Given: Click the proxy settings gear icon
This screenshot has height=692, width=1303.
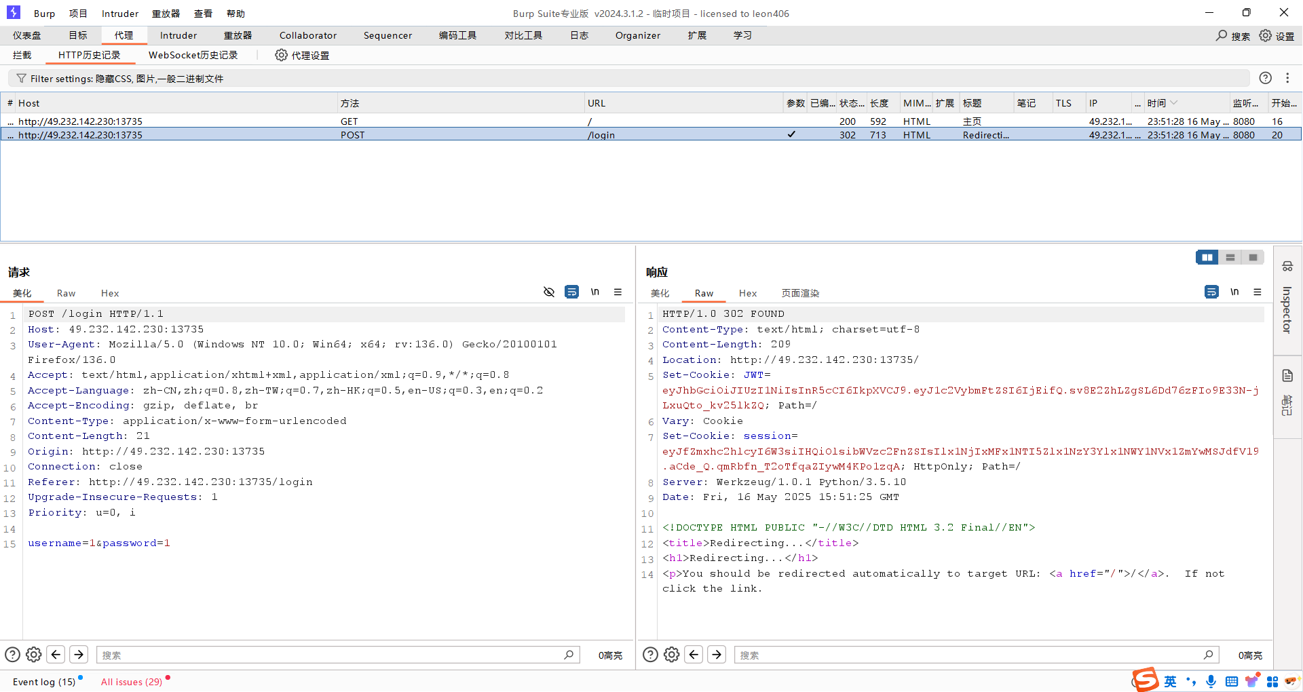Looking at the screenshot, I should (x=281, y=55).
